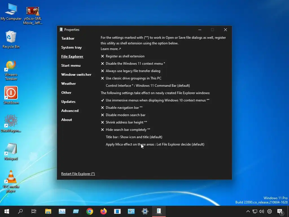Select the Shutdown desktop shortcut

pyautogui.click(x=11, y=96)
